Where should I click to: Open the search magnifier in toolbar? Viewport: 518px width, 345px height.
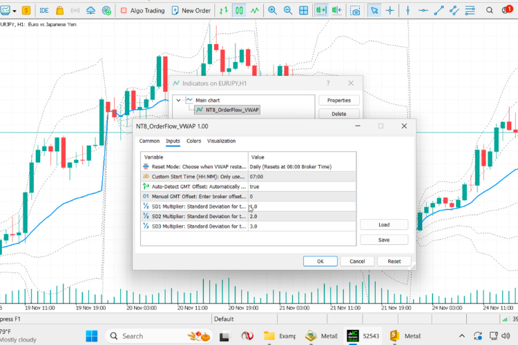pyautogui.click(x=489, y=10)
